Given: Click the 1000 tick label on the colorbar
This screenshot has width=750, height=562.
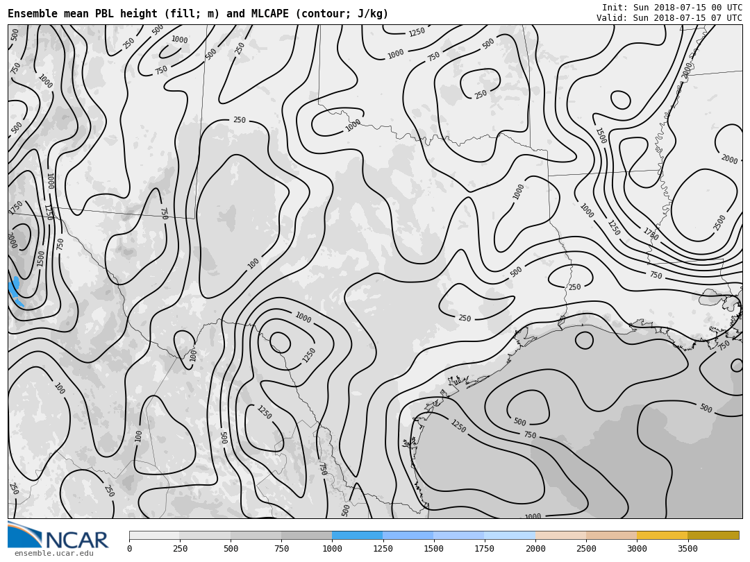Looking at the screenshot, I should coord(332,549).
